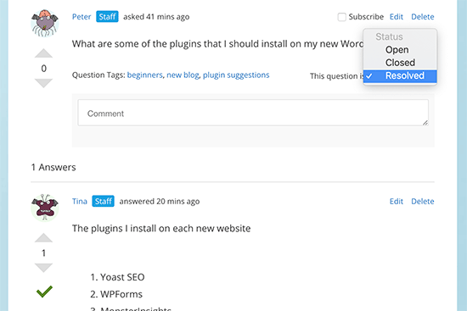Downvote Tina's answer
The image size is (467, 311).
pos(43,268)
